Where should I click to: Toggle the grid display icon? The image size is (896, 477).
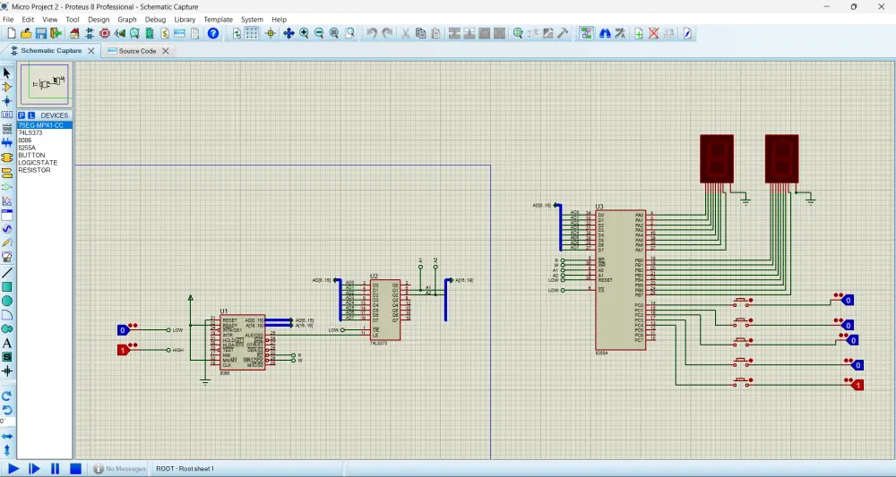pyautogui.click(x=252, y=34)
